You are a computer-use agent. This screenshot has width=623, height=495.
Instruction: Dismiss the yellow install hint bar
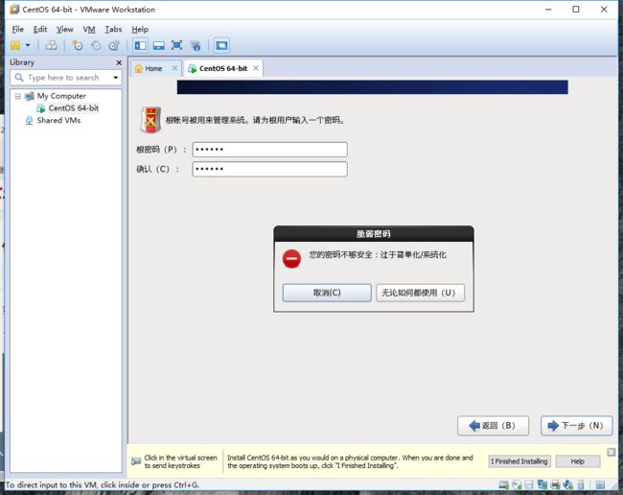tap(611, 452)
